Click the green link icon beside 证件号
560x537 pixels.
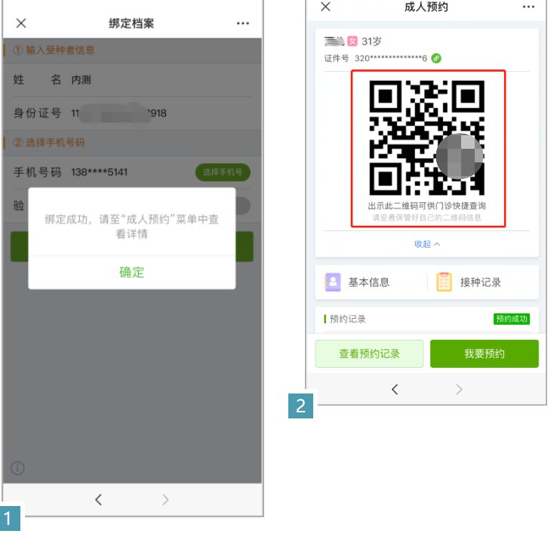tap(436, 58)
